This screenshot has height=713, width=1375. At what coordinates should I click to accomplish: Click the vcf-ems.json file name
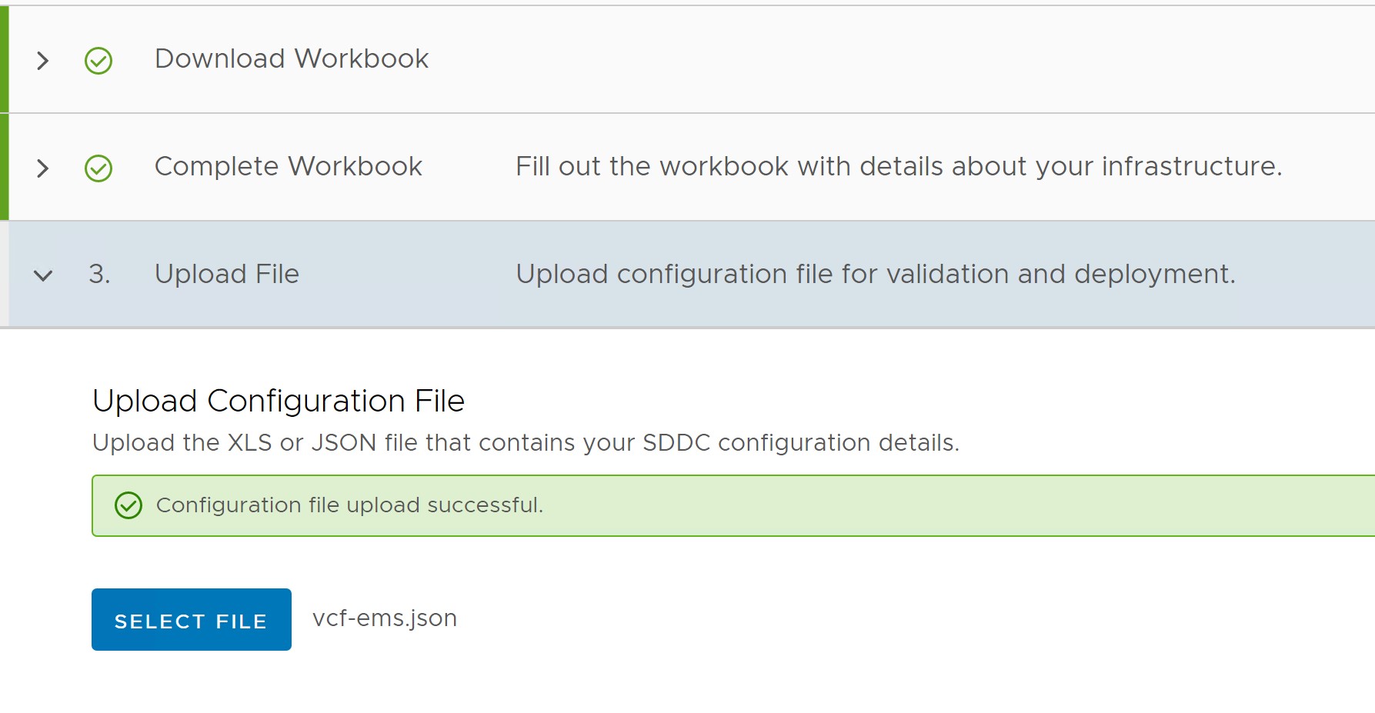coord(385,618)
